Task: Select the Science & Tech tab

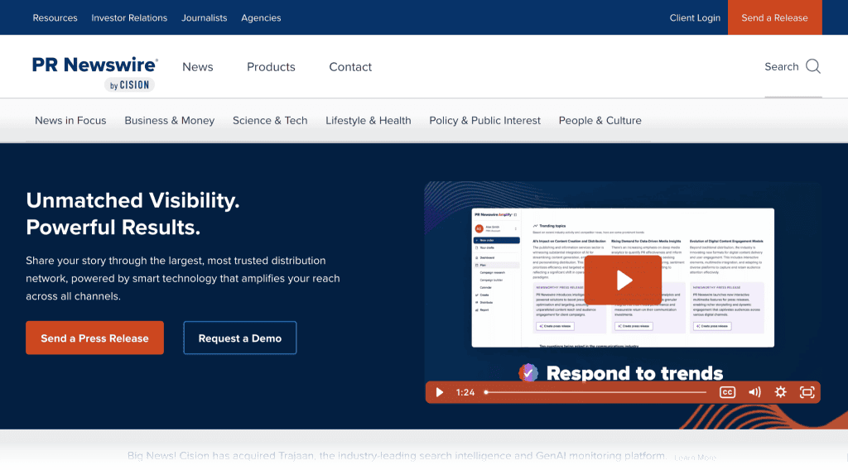Action: (270, 121)
